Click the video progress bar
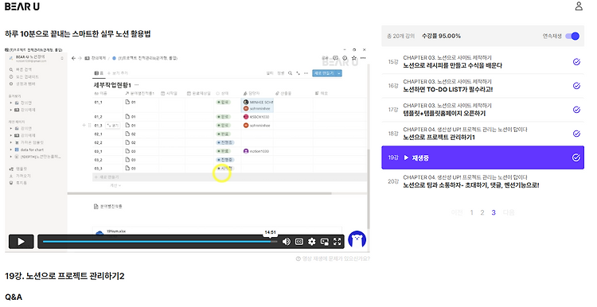The width and height of the screenshot is (597, 307). tap(160, 242)
